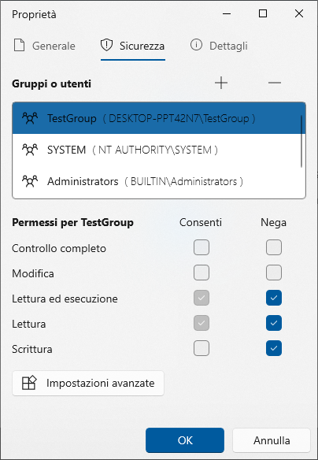Click the Lettura ed esecuzione label
The image size is (318, 460).
[x=65, y=299]
